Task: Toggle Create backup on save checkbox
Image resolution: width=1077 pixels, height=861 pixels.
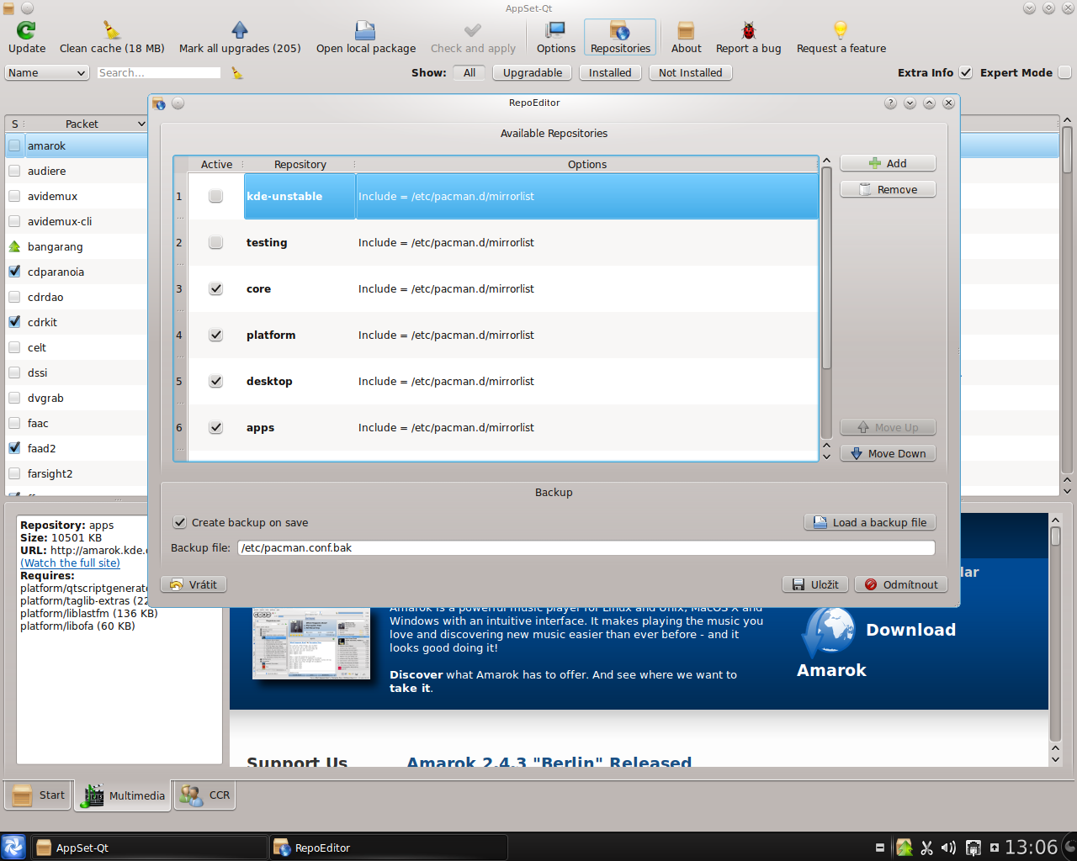Action: coord(179,522)
